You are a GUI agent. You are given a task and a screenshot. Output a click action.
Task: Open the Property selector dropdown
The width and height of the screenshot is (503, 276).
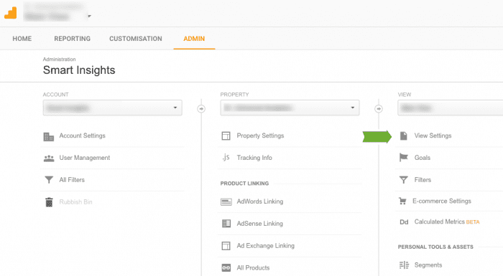point(290,108)
